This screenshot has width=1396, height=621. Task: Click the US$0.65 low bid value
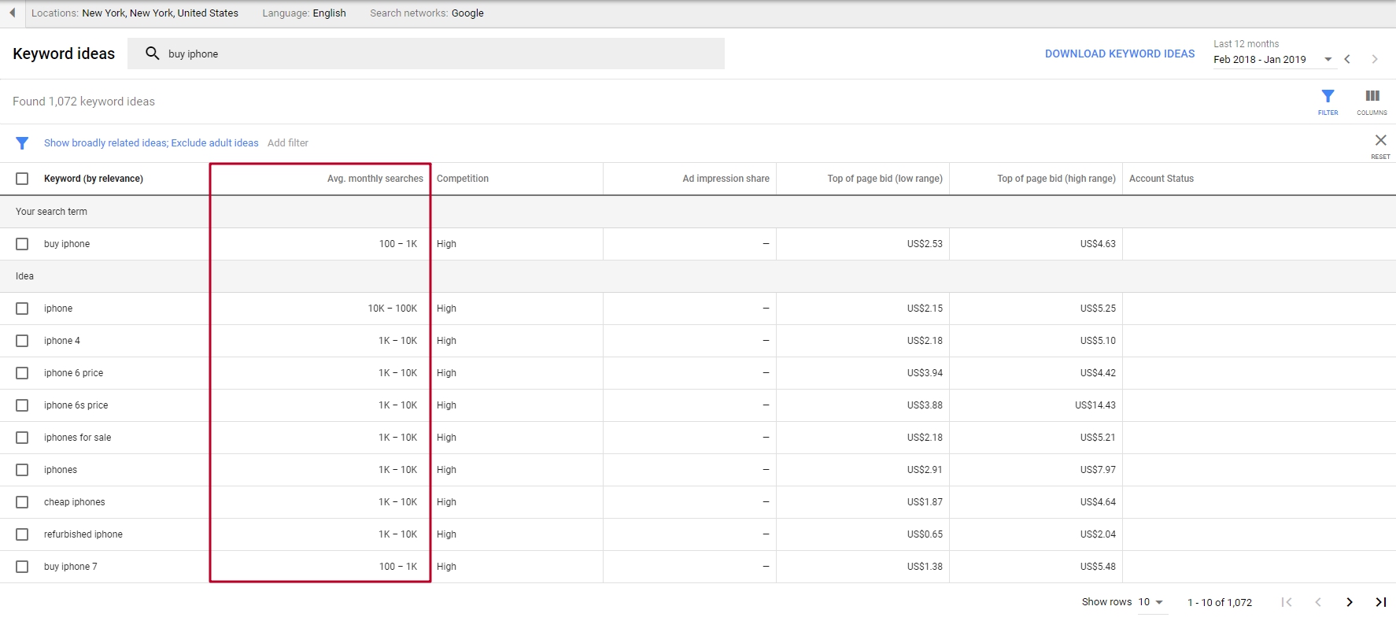click(x=925, y=534)
